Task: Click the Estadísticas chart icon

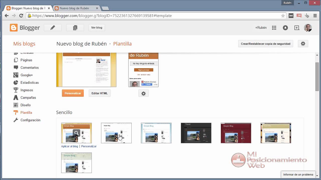Action: point(16,82)
